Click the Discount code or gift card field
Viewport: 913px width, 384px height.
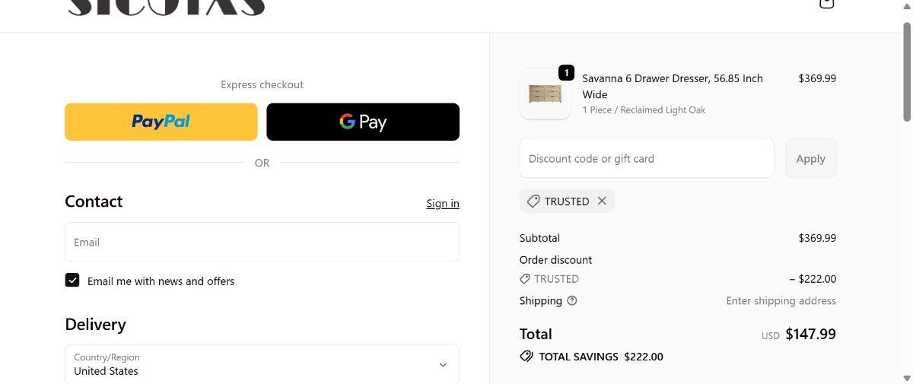click(646, 158)
